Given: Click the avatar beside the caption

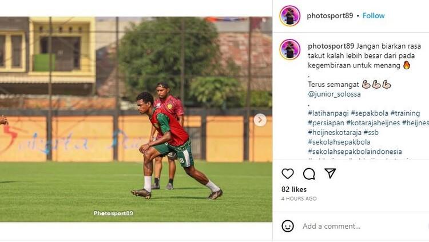Looking at the screenshot, I should pos(290,50).
